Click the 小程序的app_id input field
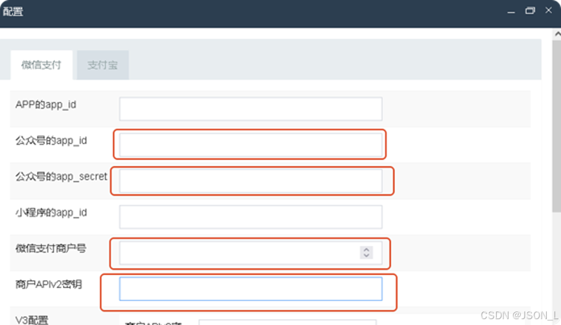 (250, 217)
